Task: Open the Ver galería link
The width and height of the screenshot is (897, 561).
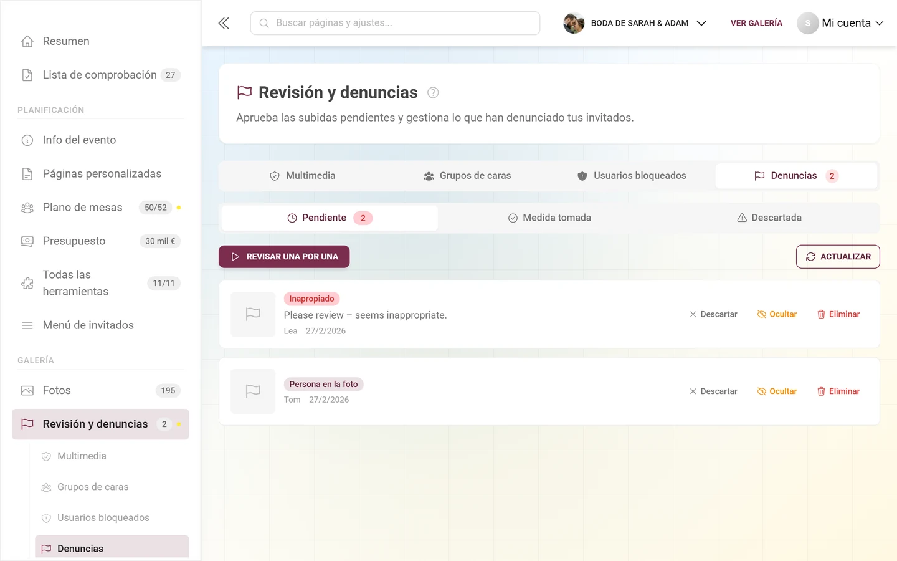Action: [x=756, y=23]
